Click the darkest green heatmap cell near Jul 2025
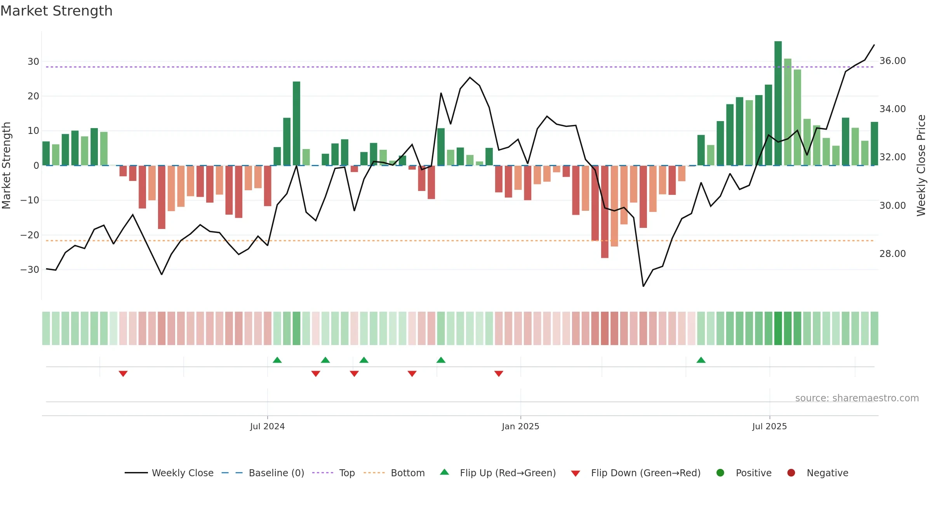Screen dimensions: 932x524 [x=778, y=328]
